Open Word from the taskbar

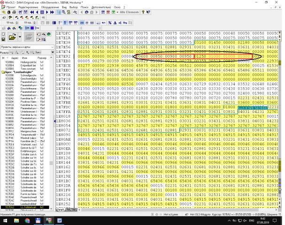click(x=60, y=221)
